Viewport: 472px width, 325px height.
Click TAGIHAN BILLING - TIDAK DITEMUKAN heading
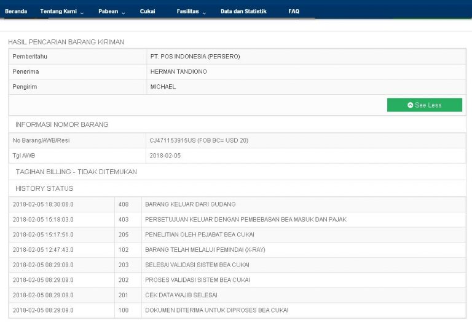76,172
